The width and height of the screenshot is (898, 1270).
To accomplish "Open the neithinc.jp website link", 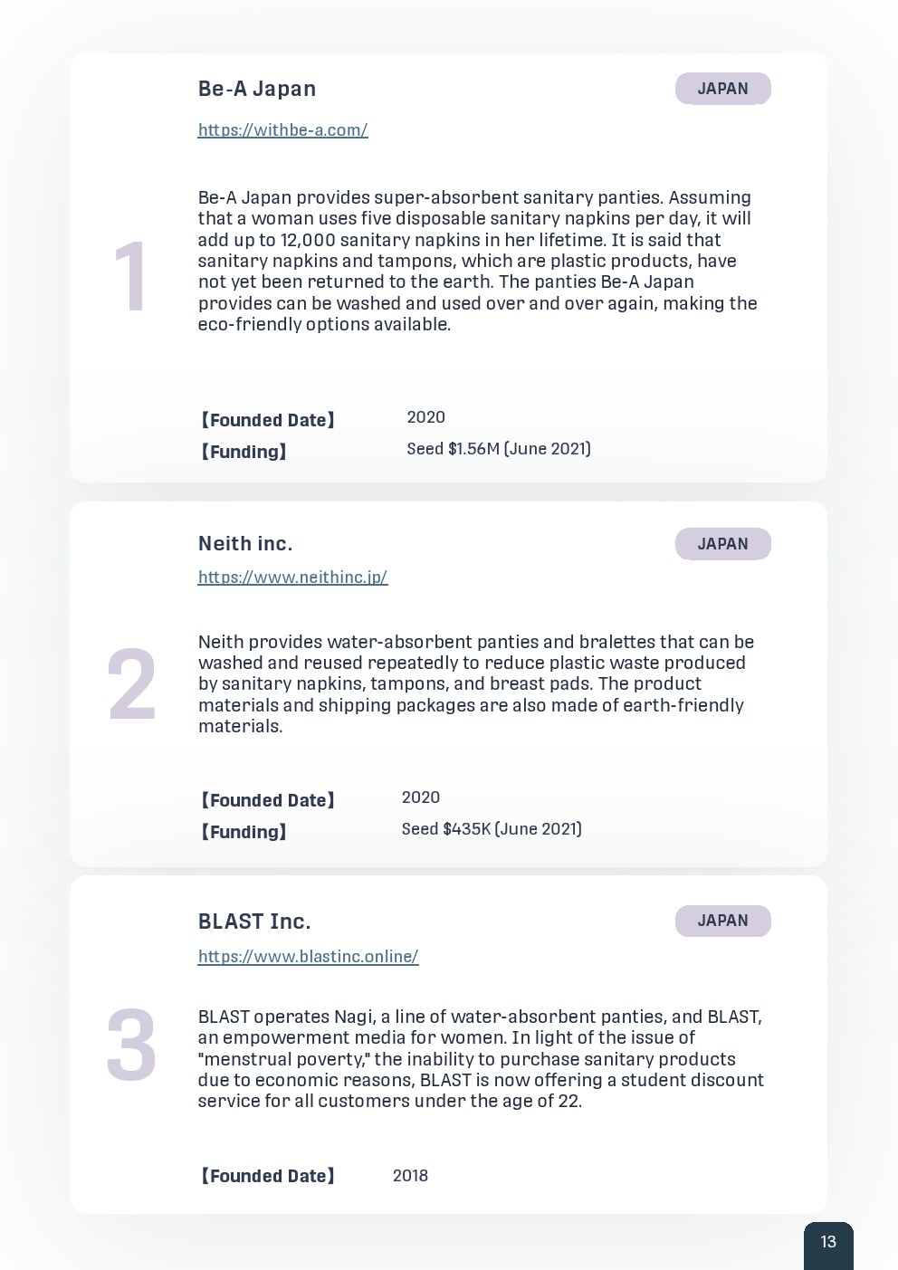I will click(x=292, y=578).
